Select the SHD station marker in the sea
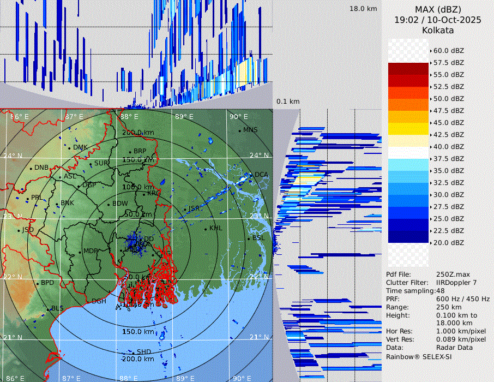Viewport: 494px width, 382px height. click(x=133, y=352)
